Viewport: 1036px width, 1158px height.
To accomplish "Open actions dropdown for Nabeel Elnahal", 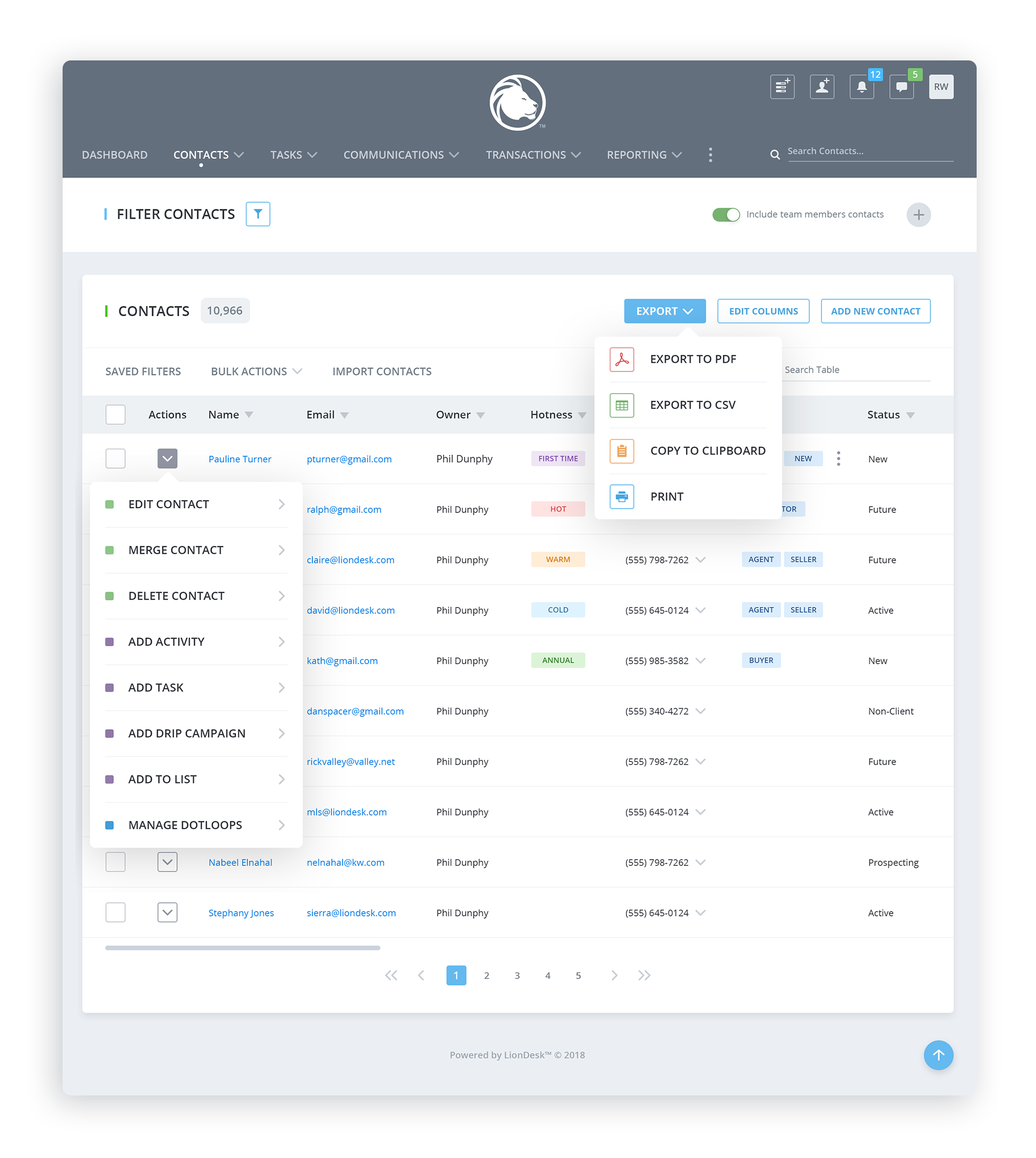I will tap(167, 861).
